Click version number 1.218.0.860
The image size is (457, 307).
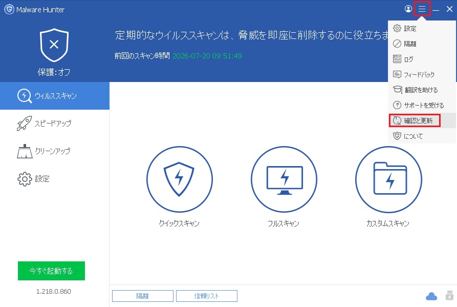click(54, 291)
